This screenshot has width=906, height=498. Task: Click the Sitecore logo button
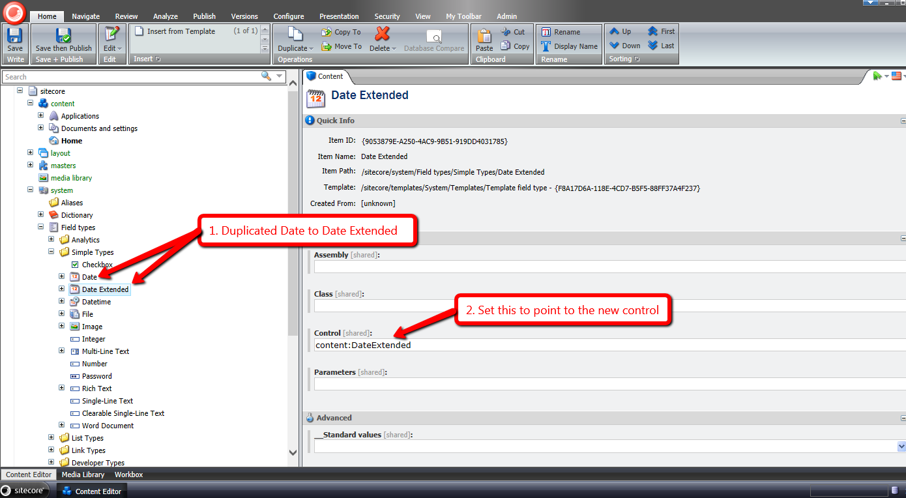click(x=14, y=11)
